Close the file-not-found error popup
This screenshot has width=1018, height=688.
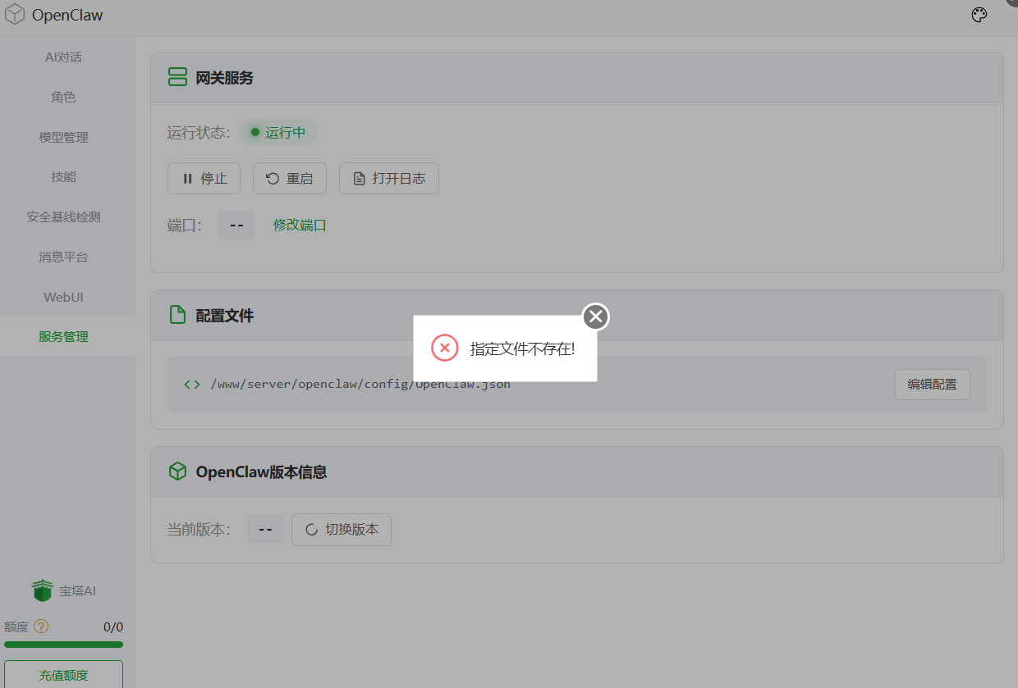coord(596,317)
